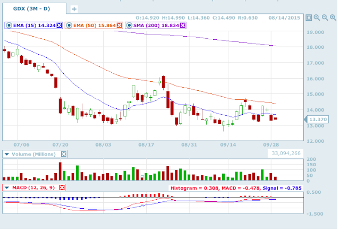Remove the EMA (15) indicator
340x239 pixels.
59,25
